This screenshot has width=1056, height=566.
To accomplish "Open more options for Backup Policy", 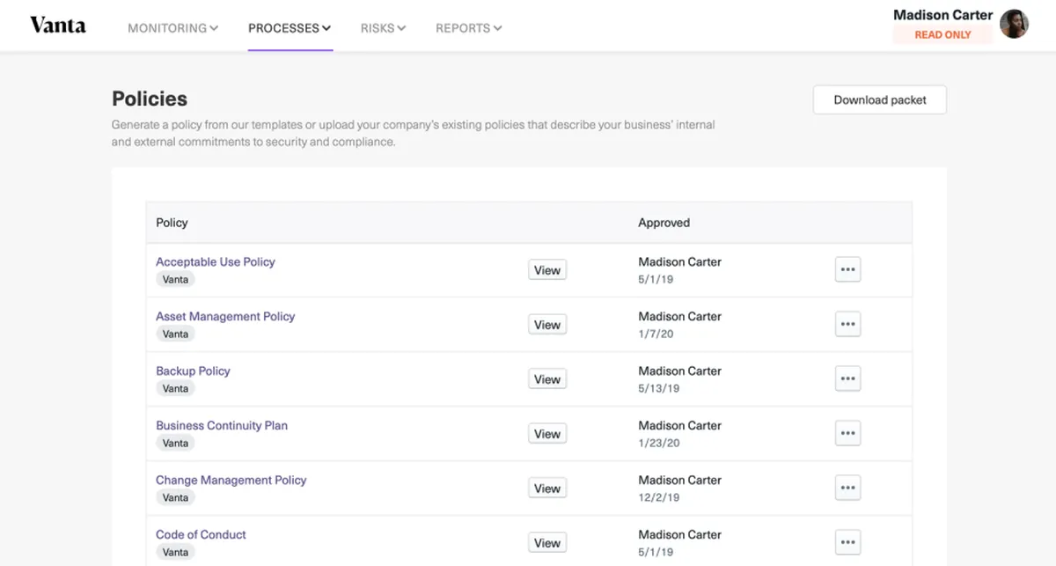I will click(x=847, y=379).
